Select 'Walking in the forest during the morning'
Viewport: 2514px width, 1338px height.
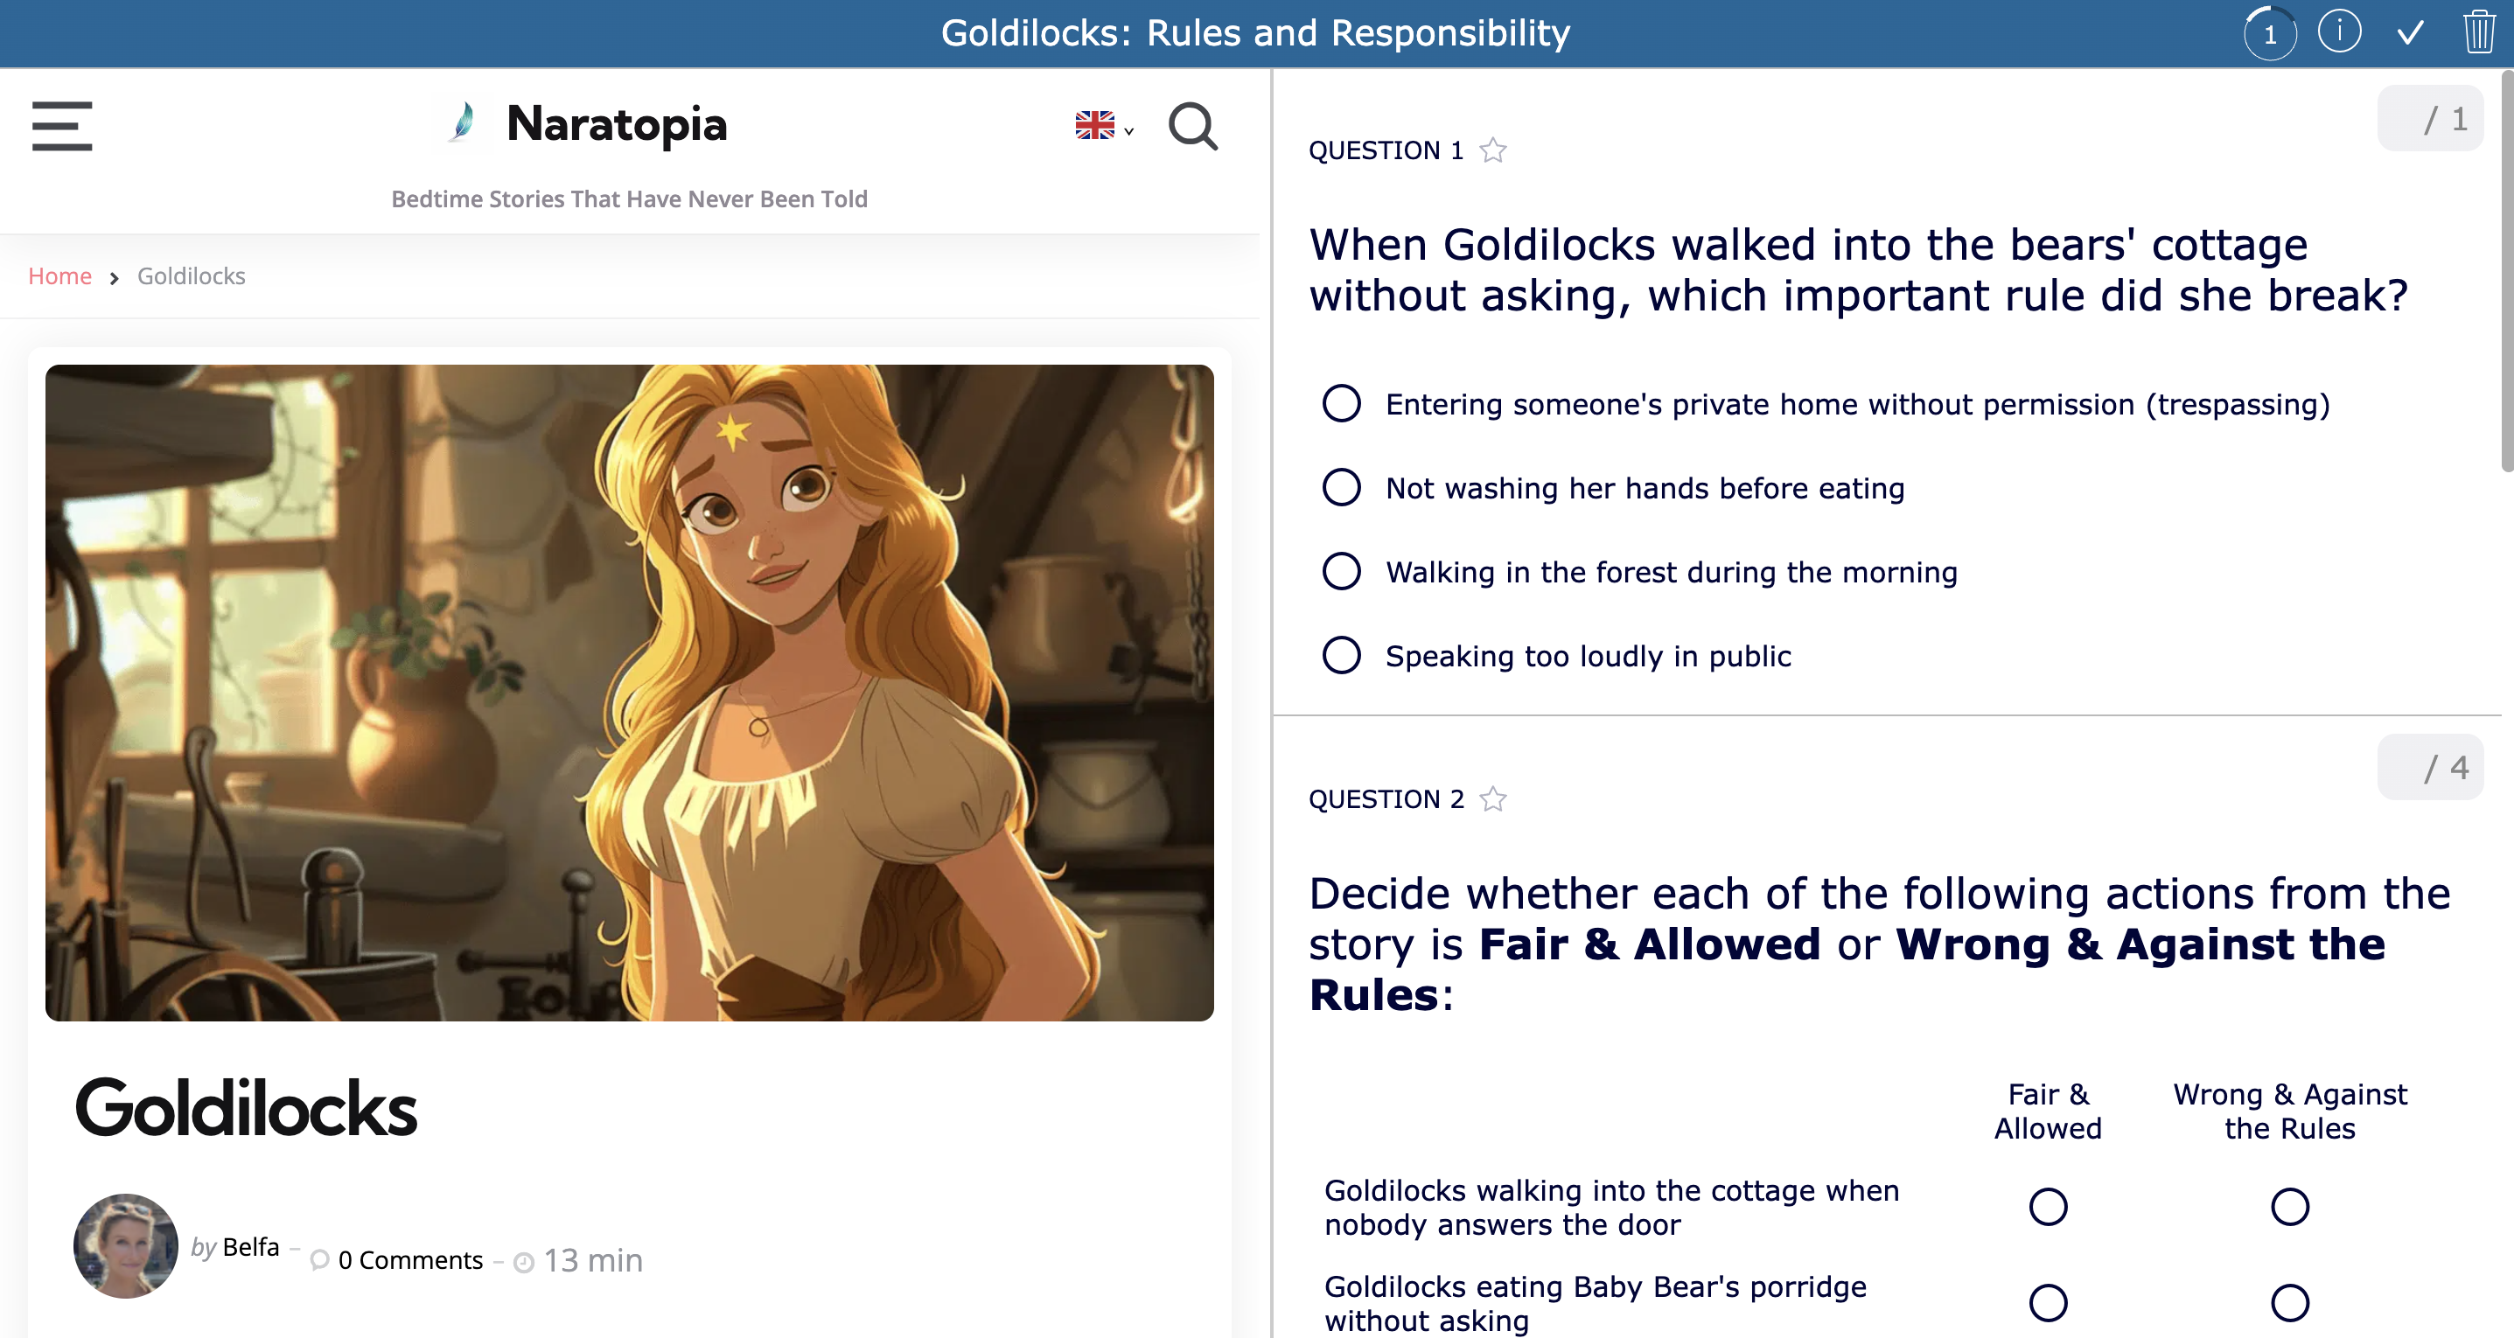tap(1341, 571)
